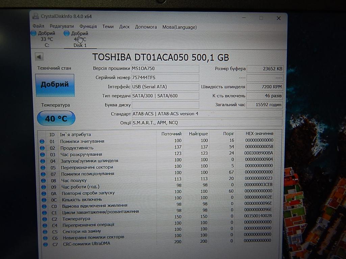Click the status dot for attribute 04

pos(43,161)
